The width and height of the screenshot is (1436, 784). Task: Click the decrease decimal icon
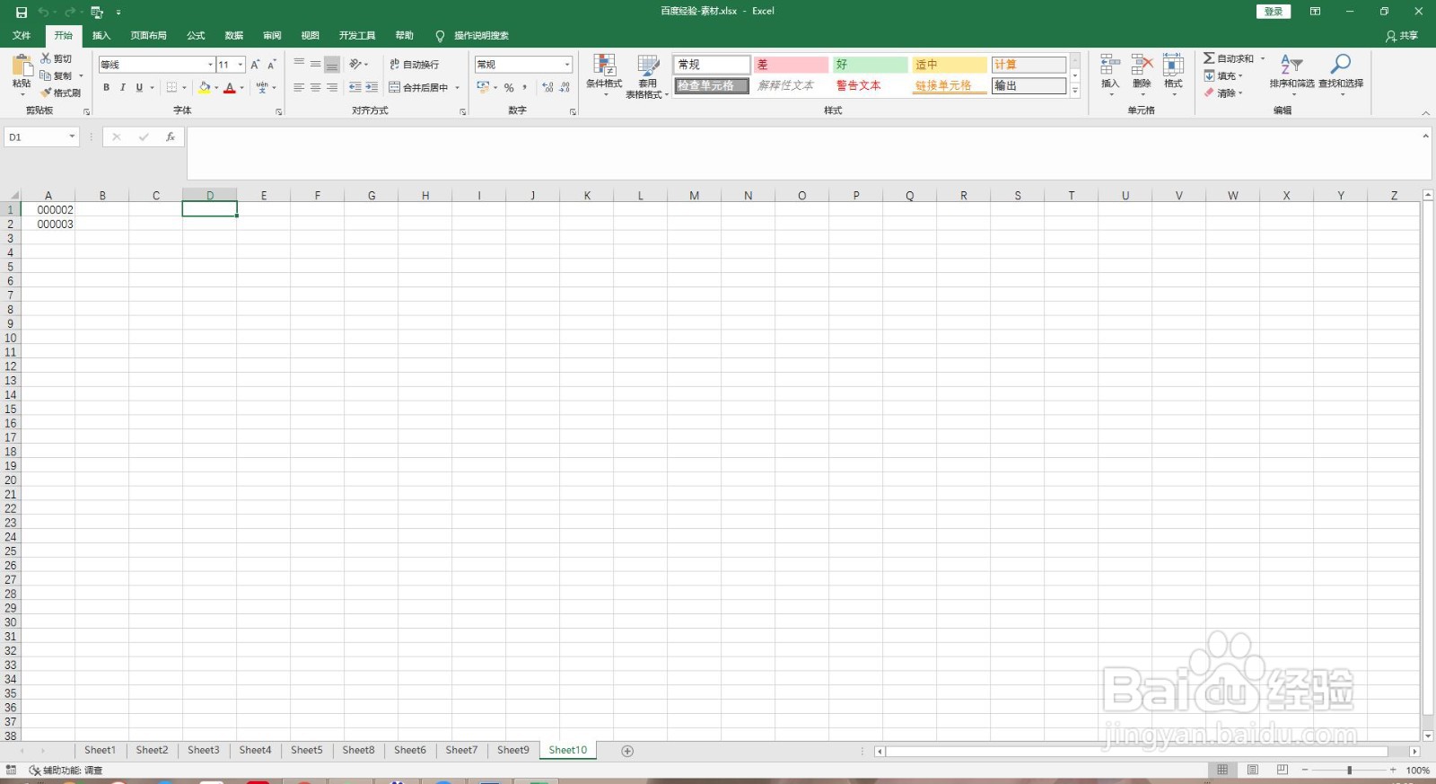pyautogui.click(x=565, y=87)
